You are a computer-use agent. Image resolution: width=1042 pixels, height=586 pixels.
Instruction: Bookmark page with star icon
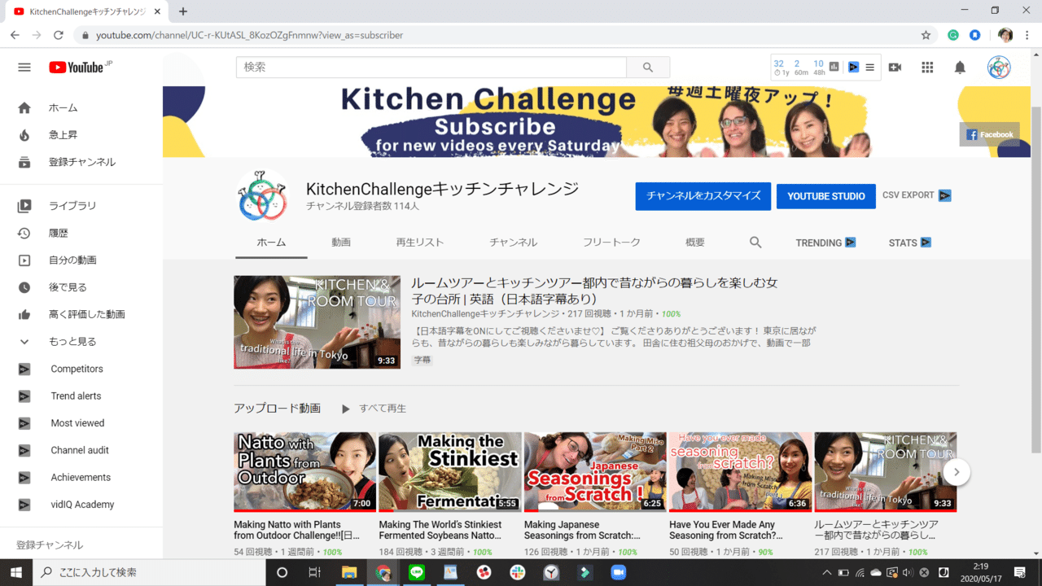(926, 35)
